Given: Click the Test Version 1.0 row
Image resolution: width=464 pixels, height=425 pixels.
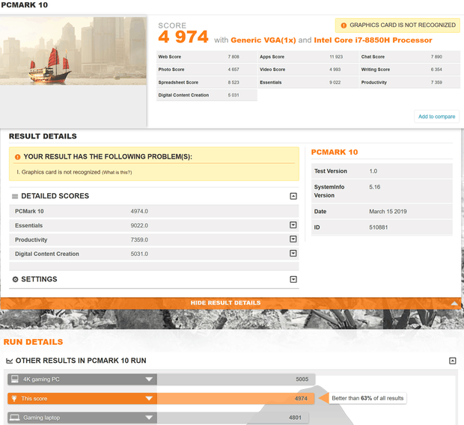Looking at the screenshot, I should tap(382, 171).
